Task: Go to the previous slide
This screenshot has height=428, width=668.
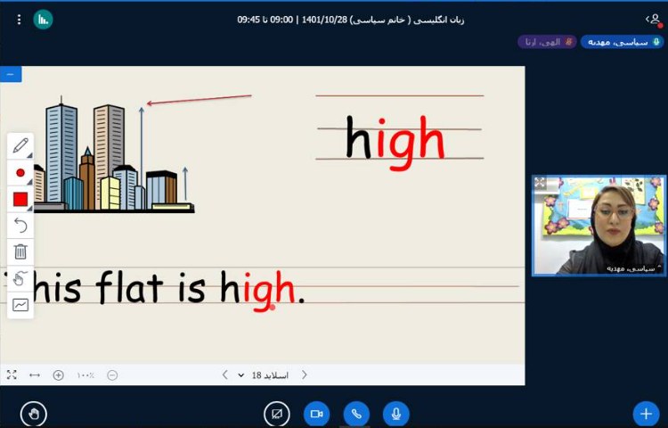Action: pos(225,374)
